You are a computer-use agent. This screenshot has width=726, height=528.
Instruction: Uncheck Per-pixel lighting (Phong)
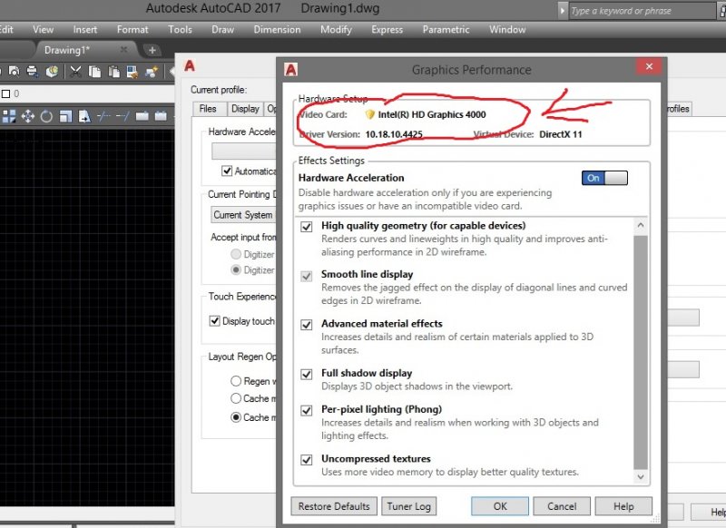(307, 410)
